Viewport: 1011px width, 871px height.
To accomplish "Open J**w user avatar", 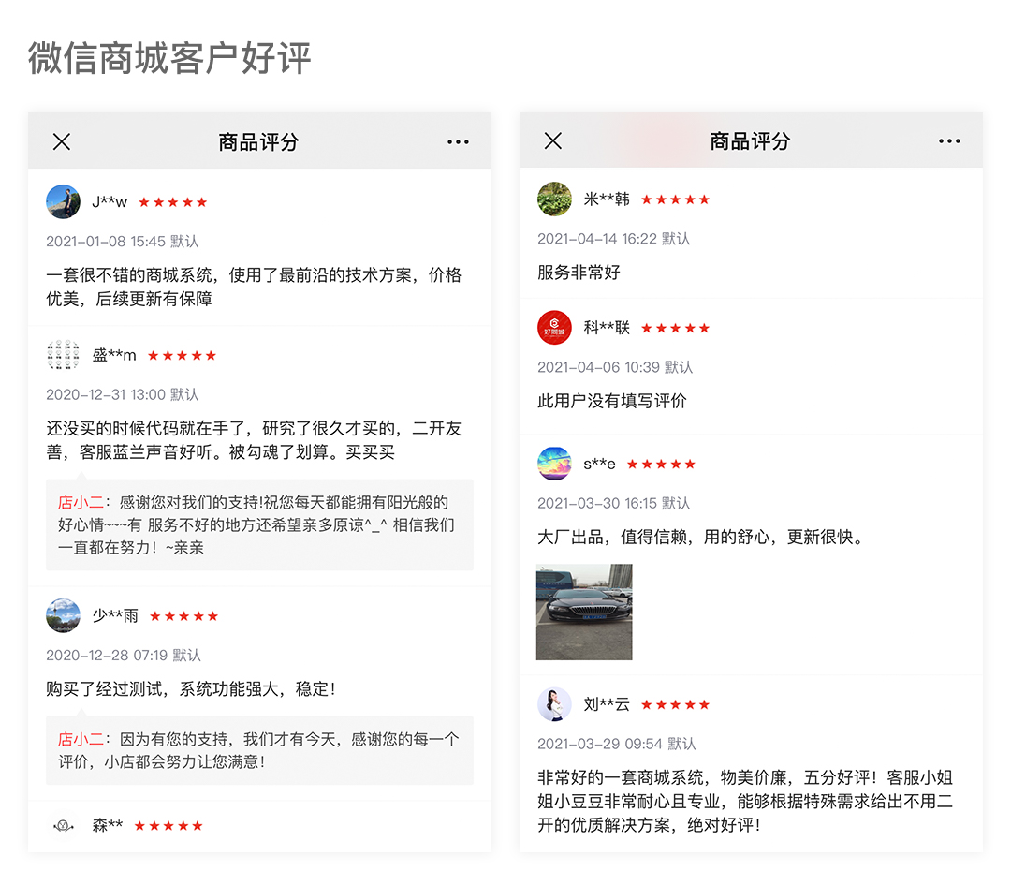I will pos(64,202).
